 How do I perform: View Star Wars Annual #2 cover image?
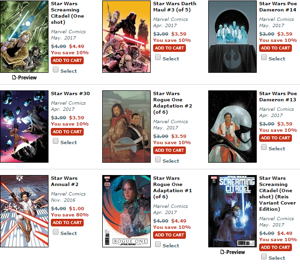click(24, 211)
